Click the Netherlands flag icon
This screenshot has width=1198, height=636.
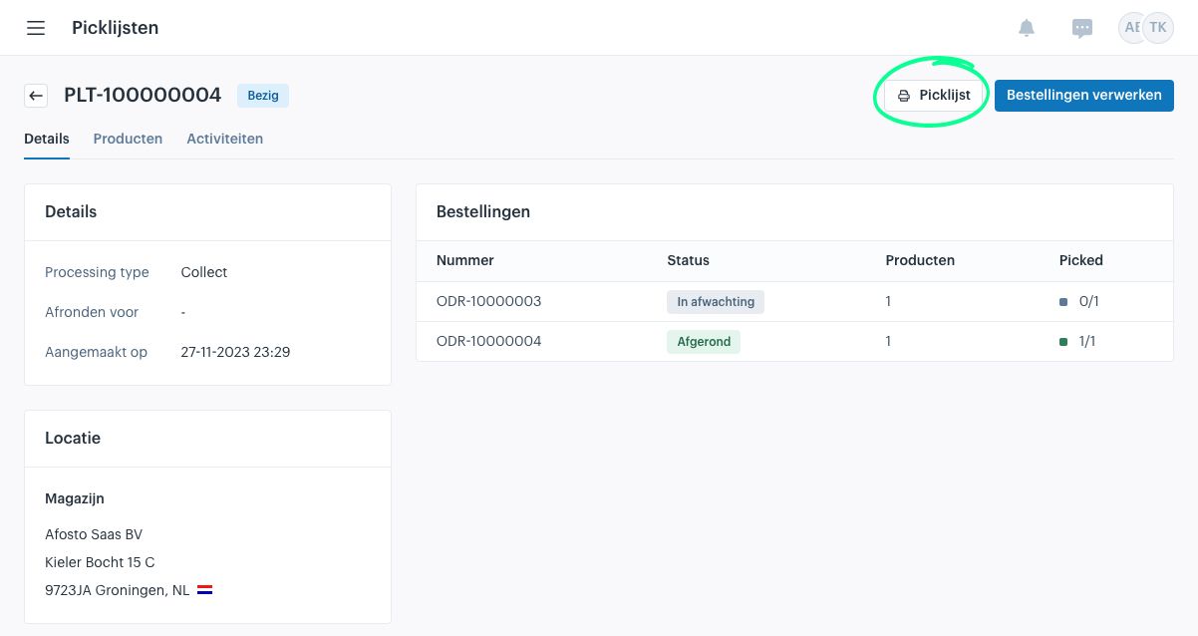[x=205, y=590]
